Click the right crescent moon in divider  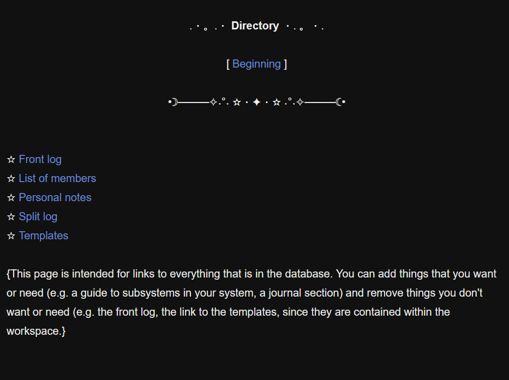click(339, 102)
